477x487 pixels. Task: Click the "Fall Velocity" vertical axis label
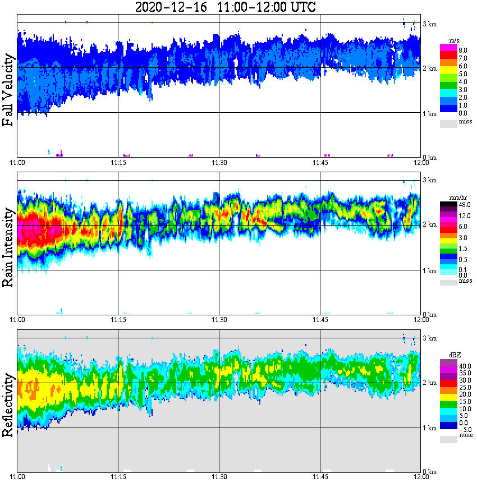(8, 90)
